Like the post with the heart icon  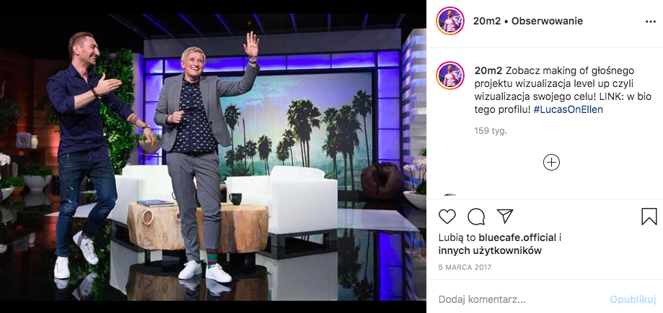coord(447,217)
